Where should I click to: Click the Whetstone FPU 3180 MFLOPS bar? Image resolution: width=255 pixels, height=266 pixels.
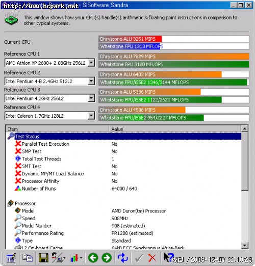click(173, 64)
